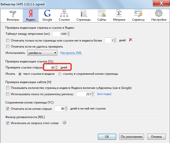The image size is (170, 143).
Task: Enable showing page count including subdomains
Action: click(x=8, y=88)
